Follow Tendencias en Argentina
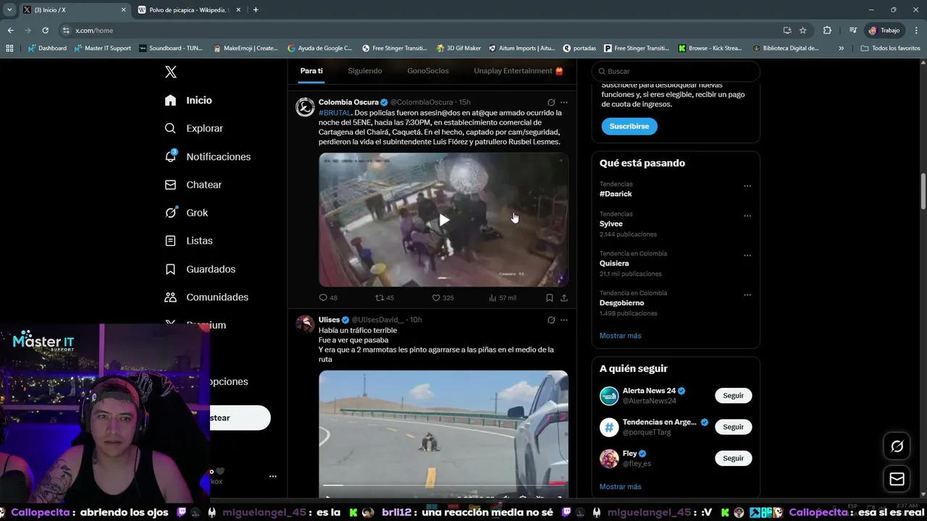927x521 pixels. tap(733, 427)
